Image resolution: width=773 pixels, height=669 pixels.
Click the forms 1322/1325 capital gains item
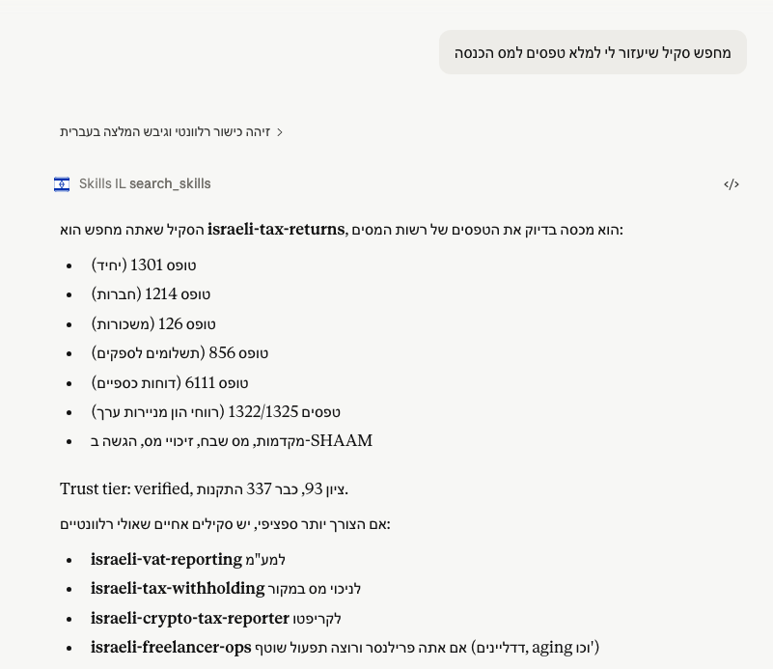coord(216,411)
